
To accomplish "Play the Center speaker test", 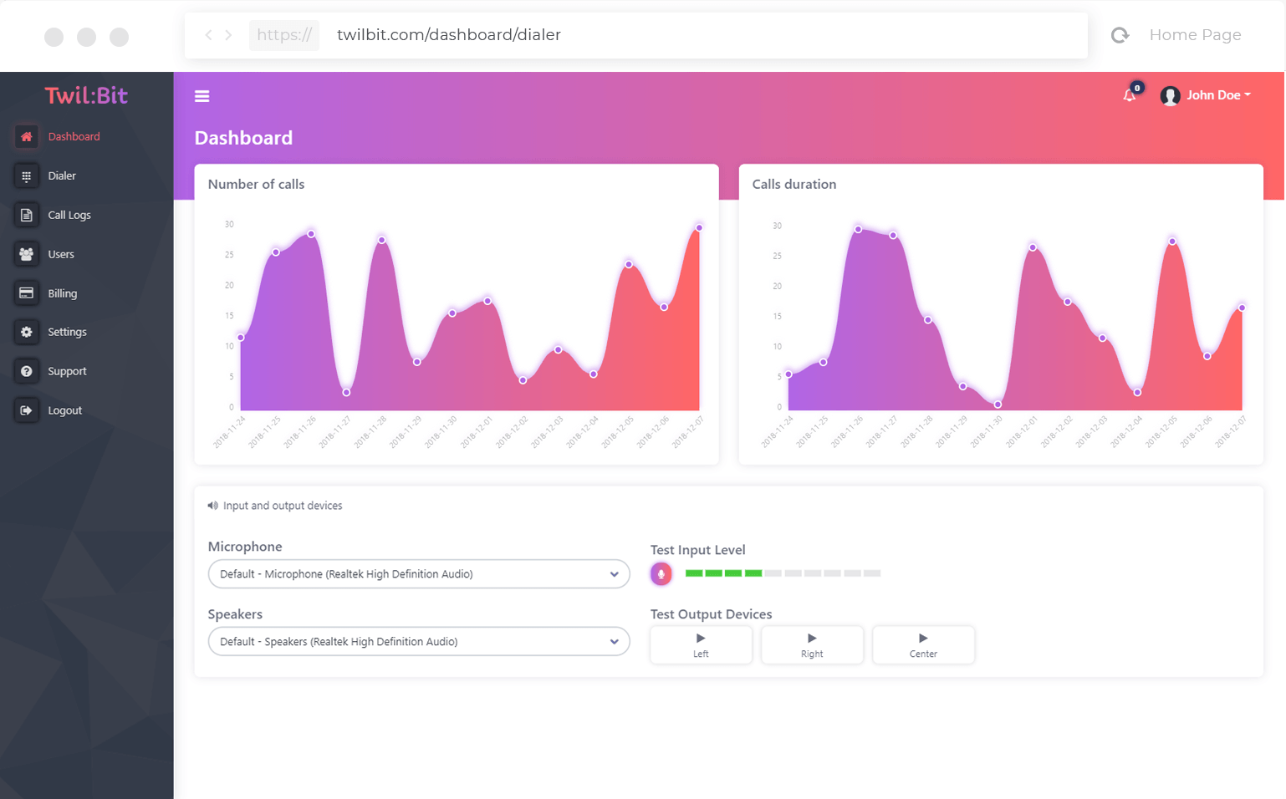I will point(923,645).
